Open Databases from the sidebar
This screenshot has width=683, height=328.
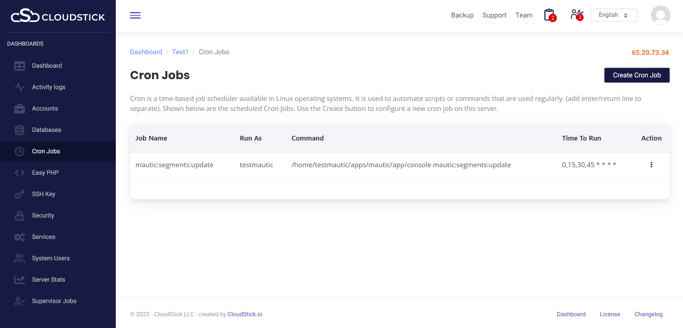46,130
